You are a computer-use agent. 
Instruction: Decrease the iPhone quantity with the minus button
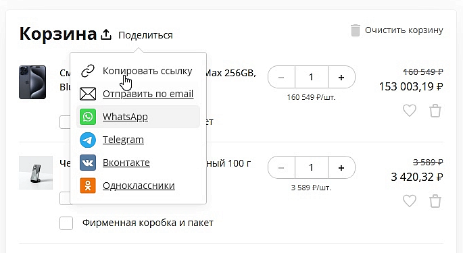coord(281,78)
